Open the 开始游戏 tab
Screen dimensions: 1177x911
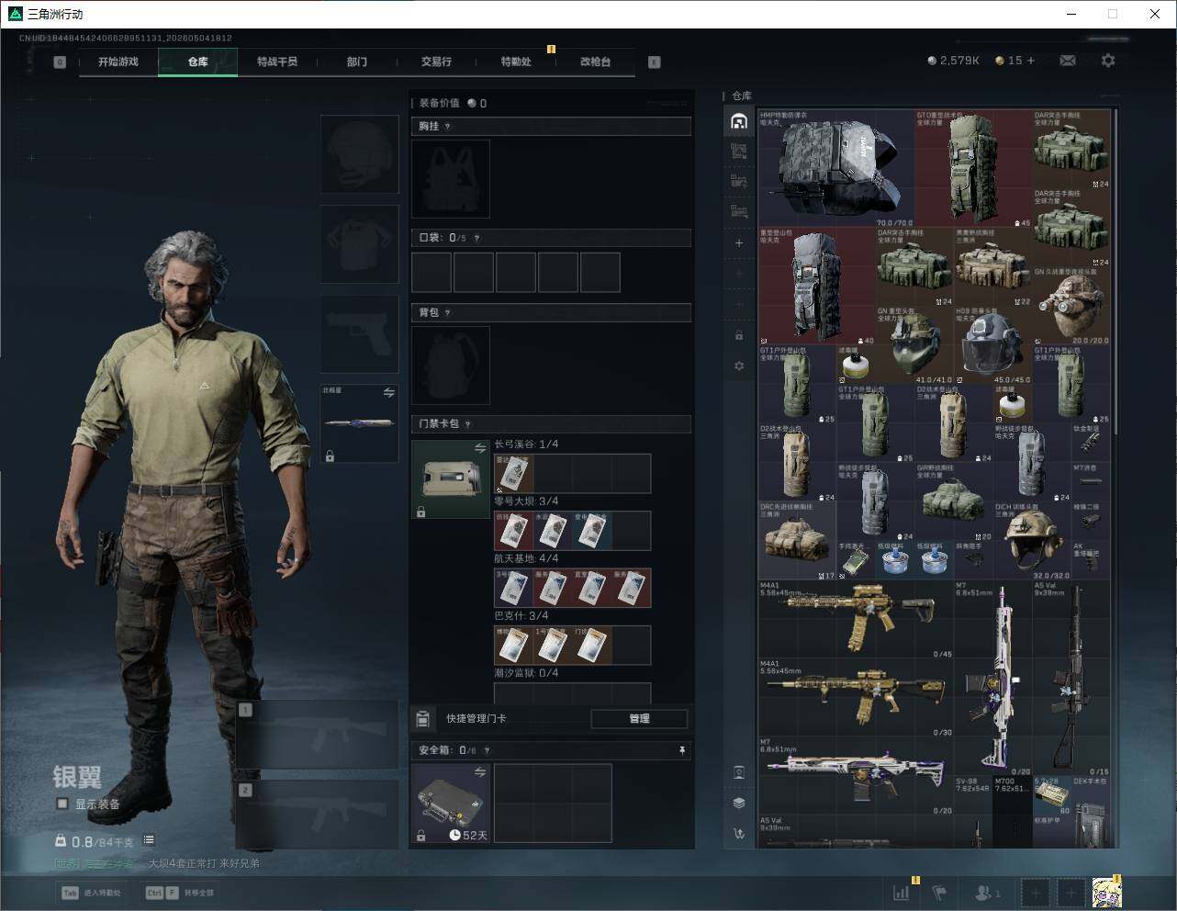(118, 62)
